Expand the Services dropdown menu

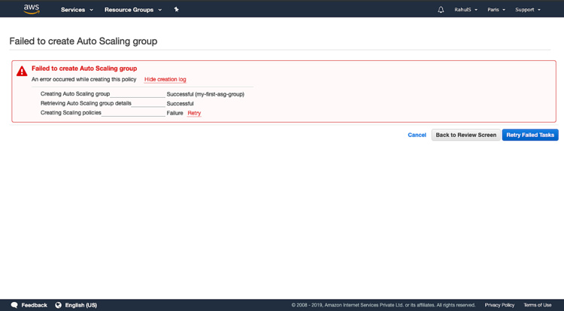[x=77, y=10]
